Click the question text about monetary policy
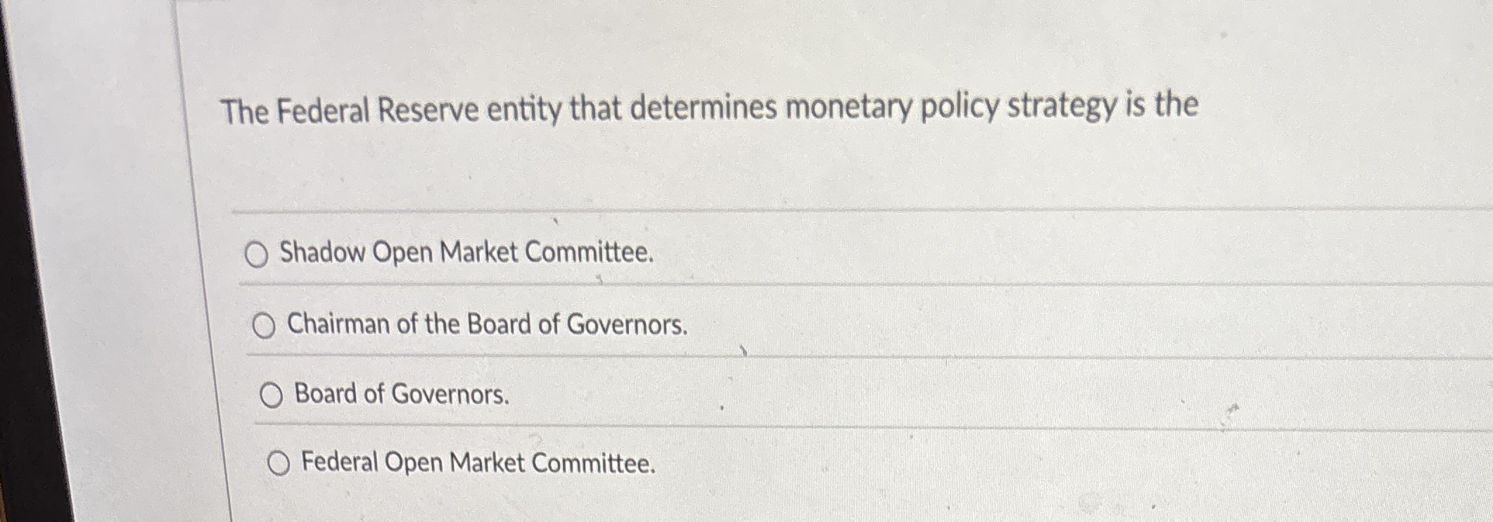 pyautogui.click(x=711, y=106)
